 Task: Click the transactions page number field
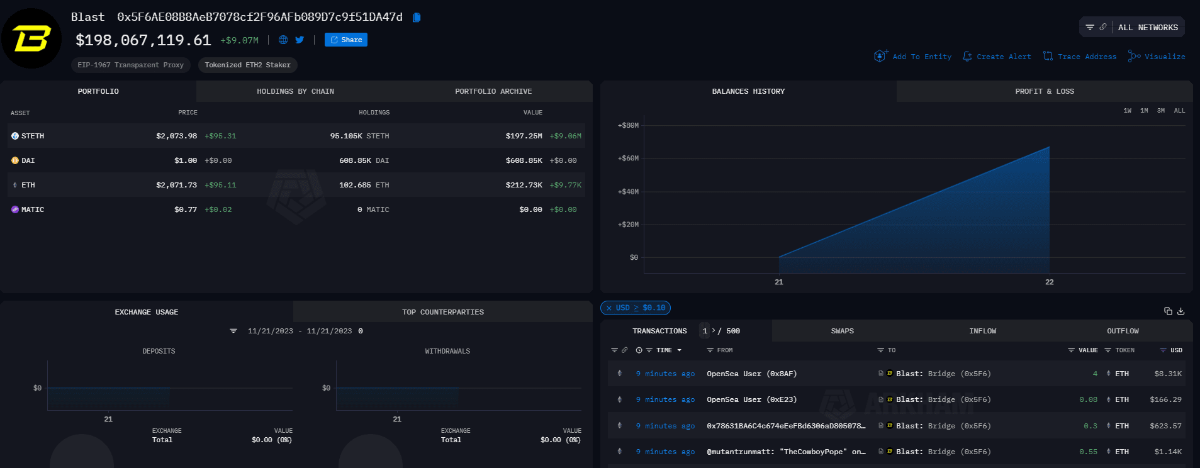[705, 331]
